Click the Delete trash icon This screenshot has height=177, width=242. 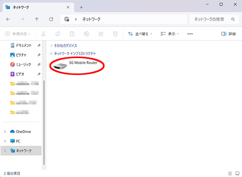pos(115,34)
